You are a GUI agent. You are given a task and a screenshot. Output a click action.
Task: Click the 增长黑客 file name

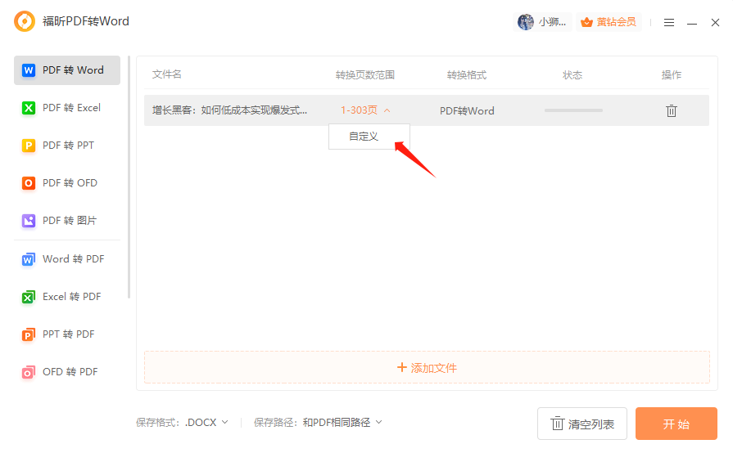229,110
